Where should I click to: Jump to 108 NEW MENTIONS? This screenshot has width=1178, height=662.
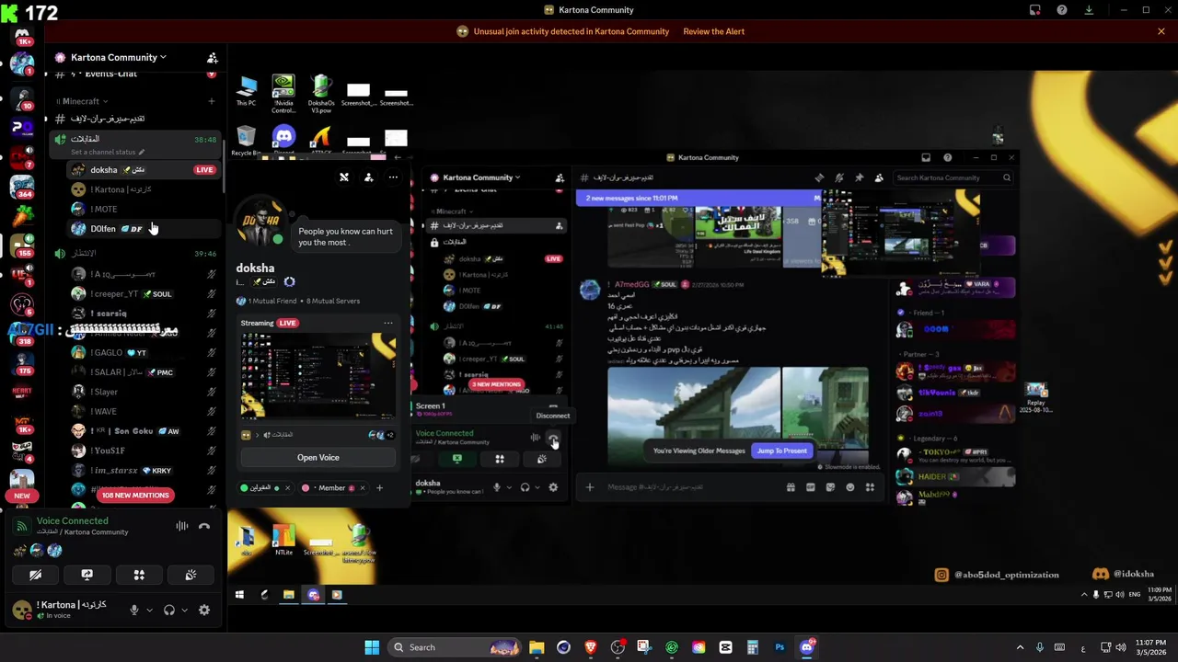(135, 495)
